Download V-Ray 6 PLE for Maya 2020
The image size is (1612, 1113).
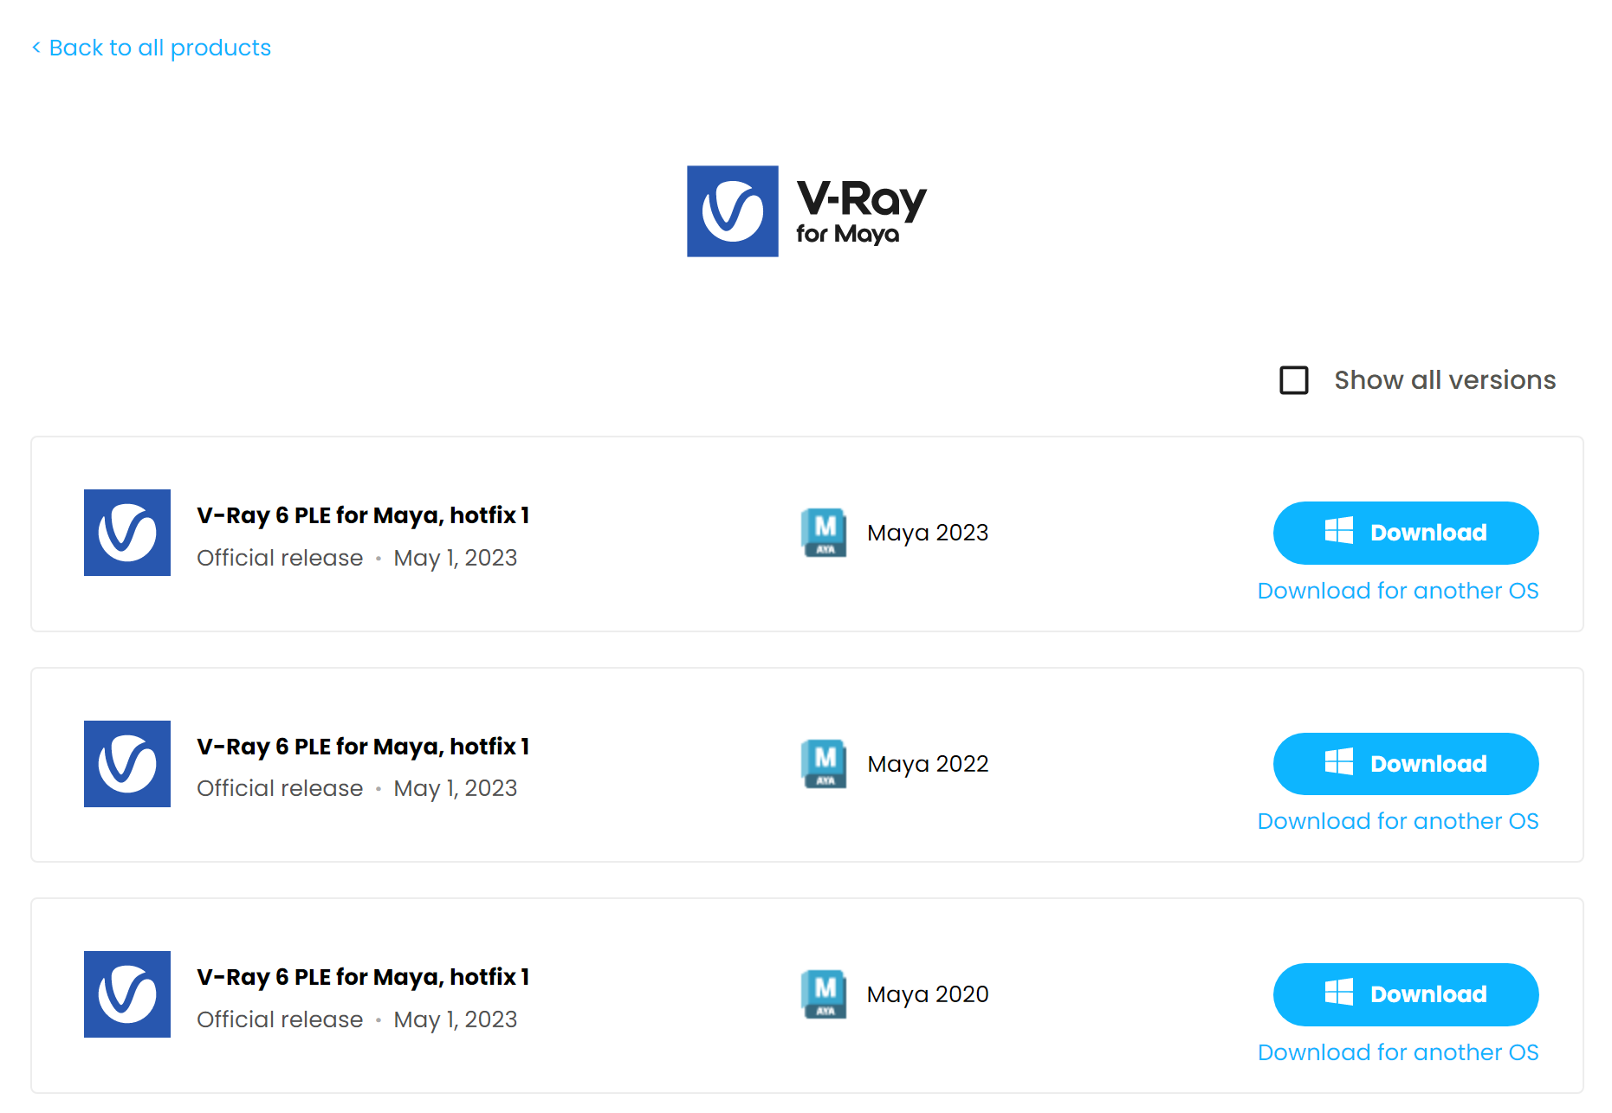click(1406, 994)
